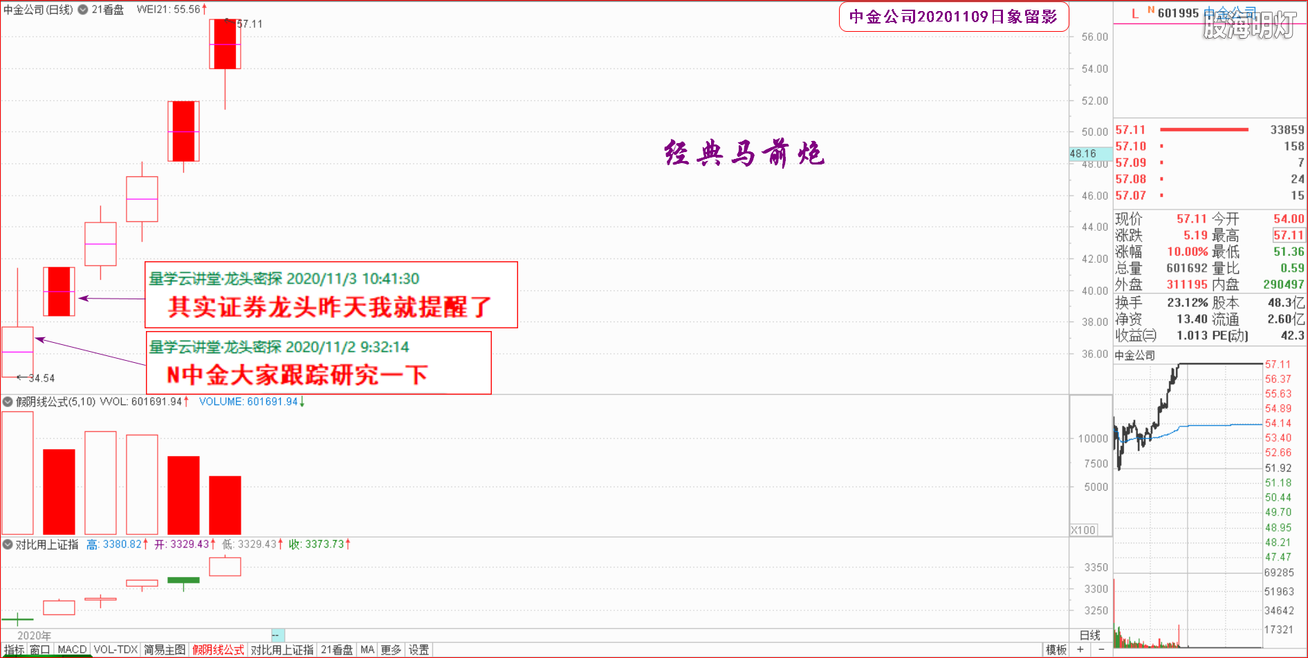Screen dimensions: 1308x658
Task: Open the 指标 tab
Action: pyautogui.click(x=13, y=650)
